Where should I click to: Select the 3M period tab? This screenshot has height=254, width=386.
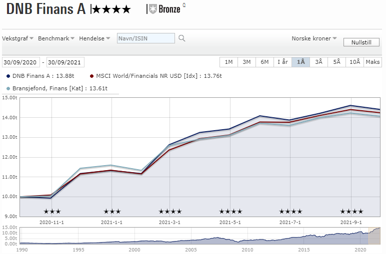[246, 62]
